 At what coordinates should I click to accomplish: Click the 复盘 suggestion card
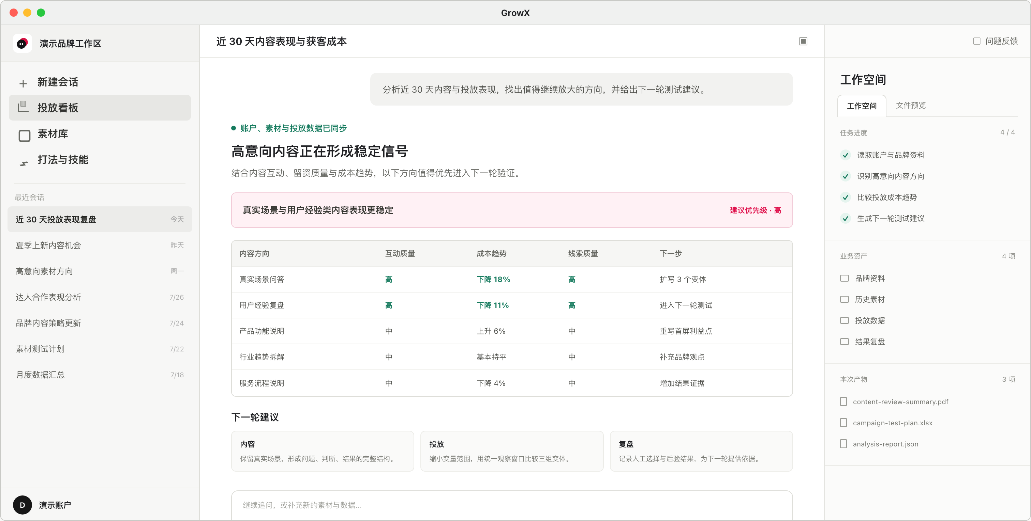pos(701,451)
